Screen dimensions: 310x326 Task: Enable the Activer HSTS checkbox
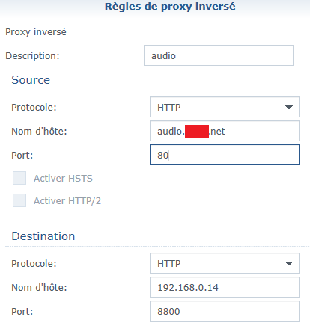tap(19, 178)
